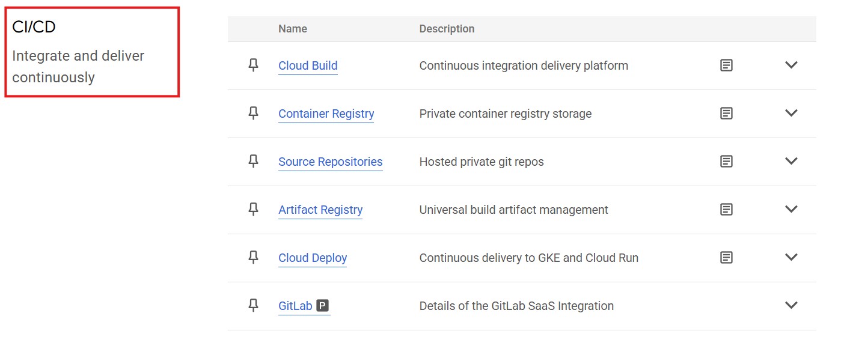Expand the GitLab row chevron

pos(791,305)
